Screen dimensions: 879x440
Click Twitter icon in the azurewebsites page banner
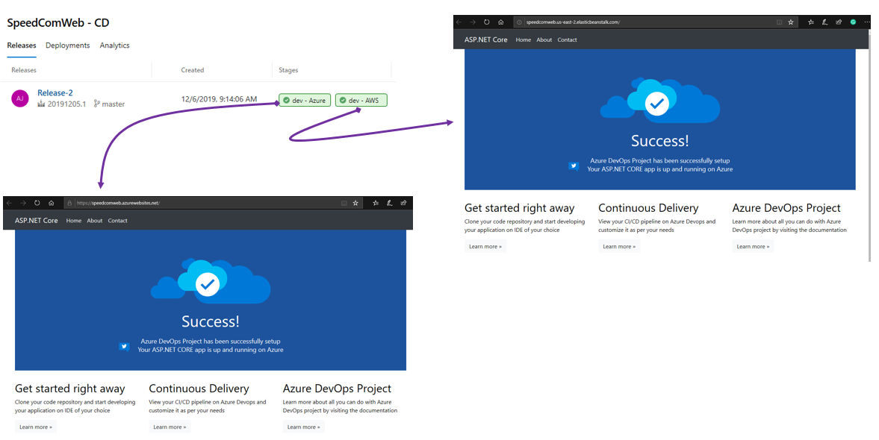click(x=124, y=346)
